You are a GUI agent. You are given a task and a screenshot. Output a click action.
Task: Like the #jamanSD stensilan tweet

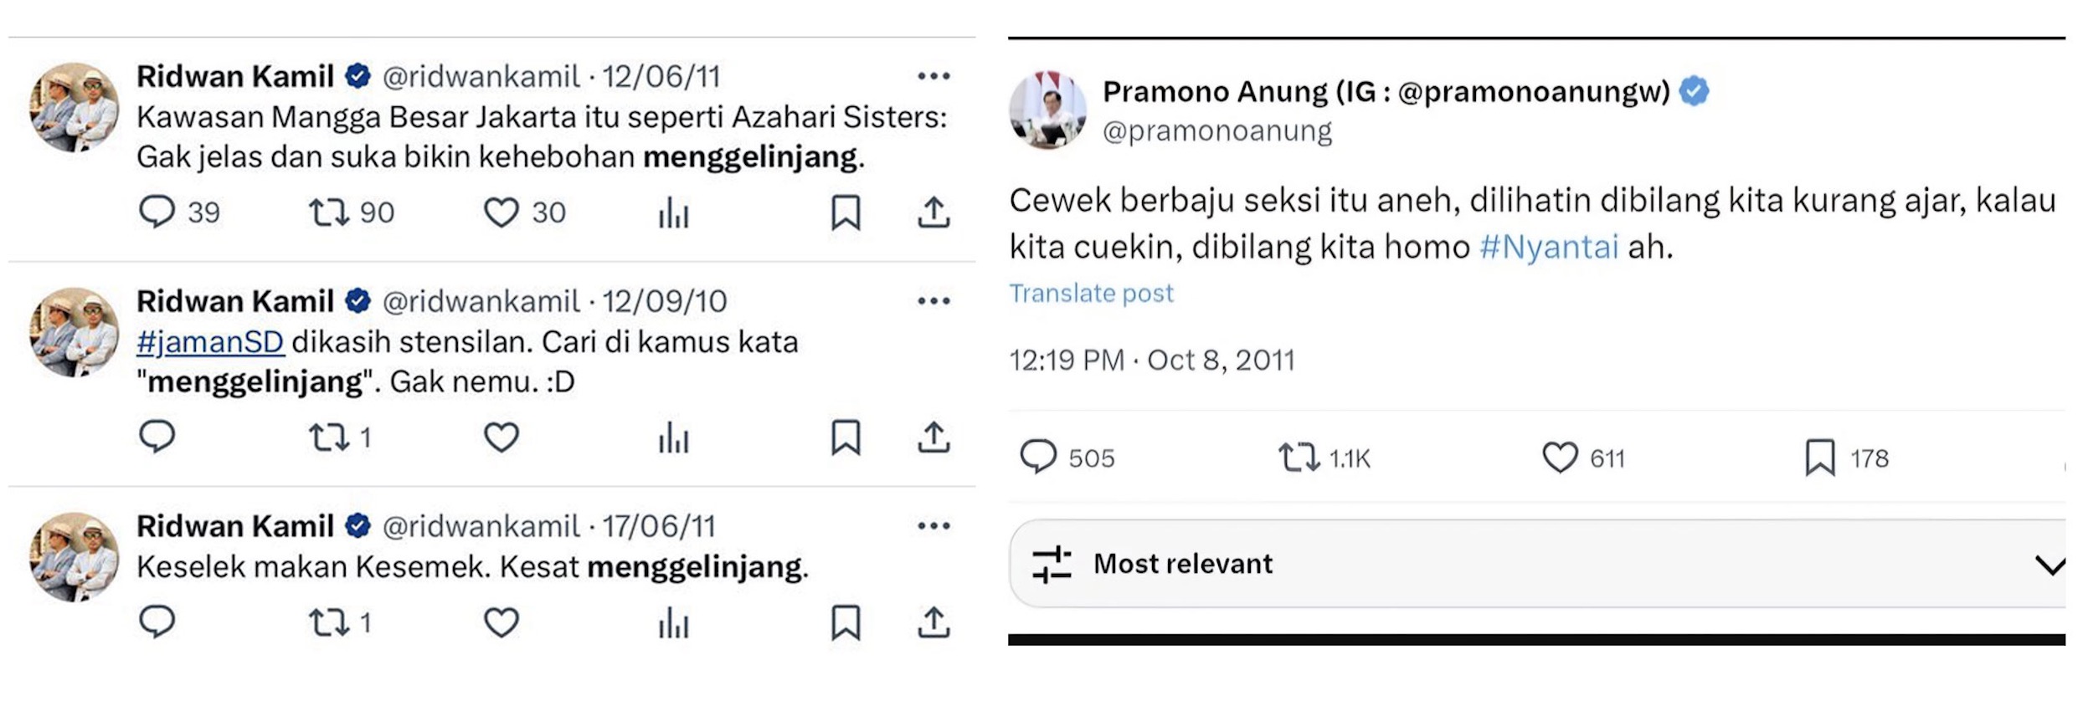[x=501, y=437]
